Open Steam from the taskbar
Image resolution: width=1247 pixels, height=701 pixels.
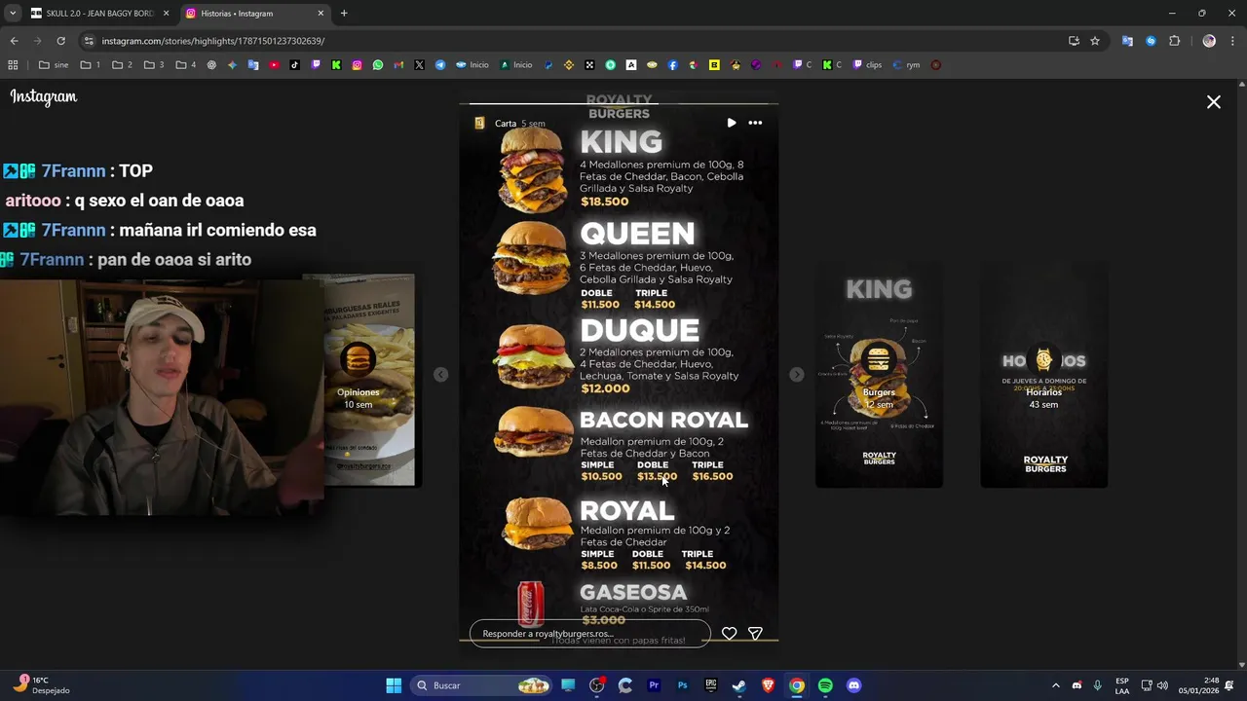(x=739, y=685)
